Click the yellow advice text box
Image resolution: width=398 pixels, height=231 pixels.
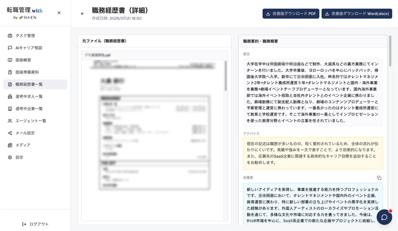[313, 153]
